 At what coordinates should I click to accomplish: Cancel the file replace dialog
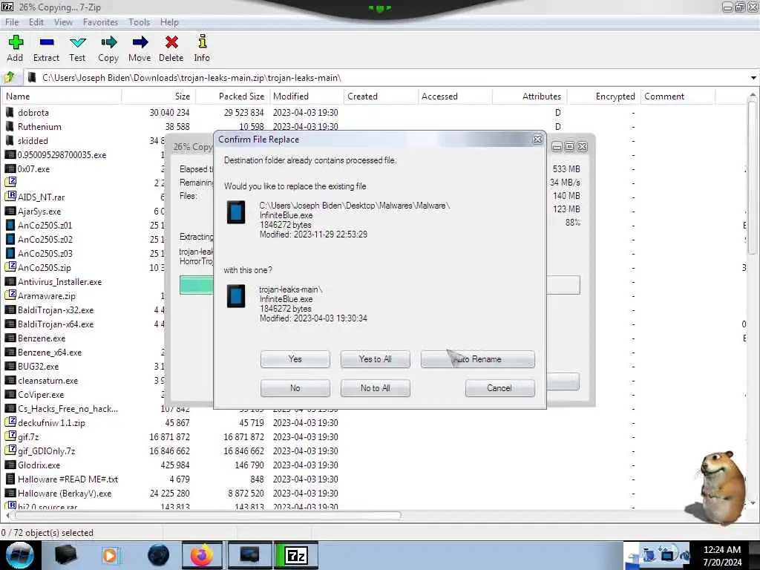click(499, 388)
